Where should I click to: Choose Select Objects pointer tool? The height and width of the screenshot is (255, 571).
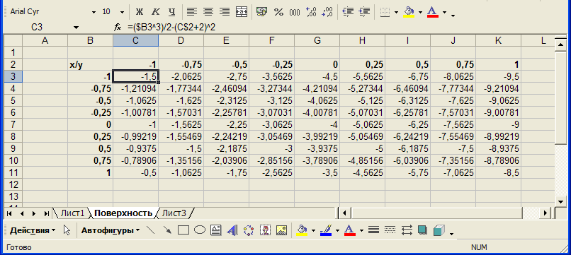coord(67,230)
